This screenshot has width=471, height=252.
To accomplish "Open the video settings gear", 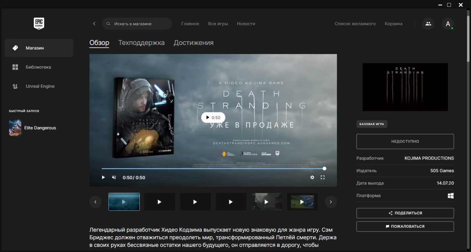I will (x=312, y=177).
